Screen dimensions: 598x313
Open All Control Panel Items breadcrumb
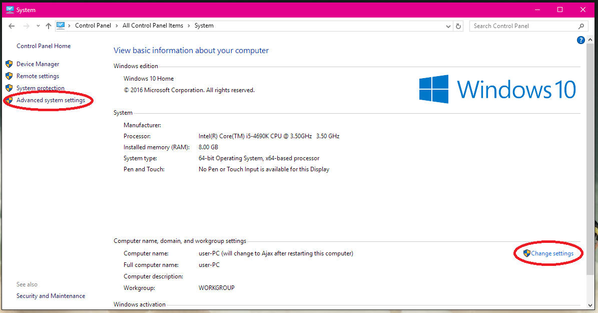153,26
